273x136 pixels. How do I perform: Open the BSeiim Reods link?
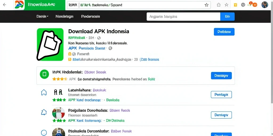(x=120, y=110)
